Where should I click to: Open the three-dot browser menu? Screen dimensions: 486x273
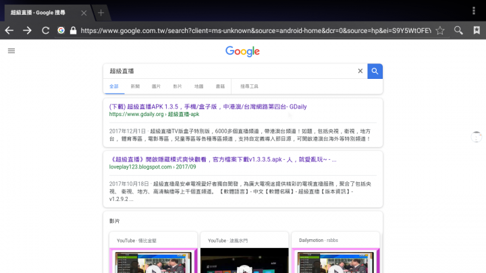474,11
